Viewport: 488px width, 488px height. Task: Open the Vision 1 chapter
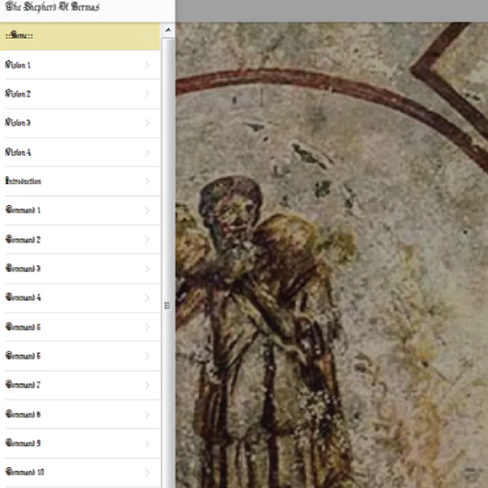(80, 65)
